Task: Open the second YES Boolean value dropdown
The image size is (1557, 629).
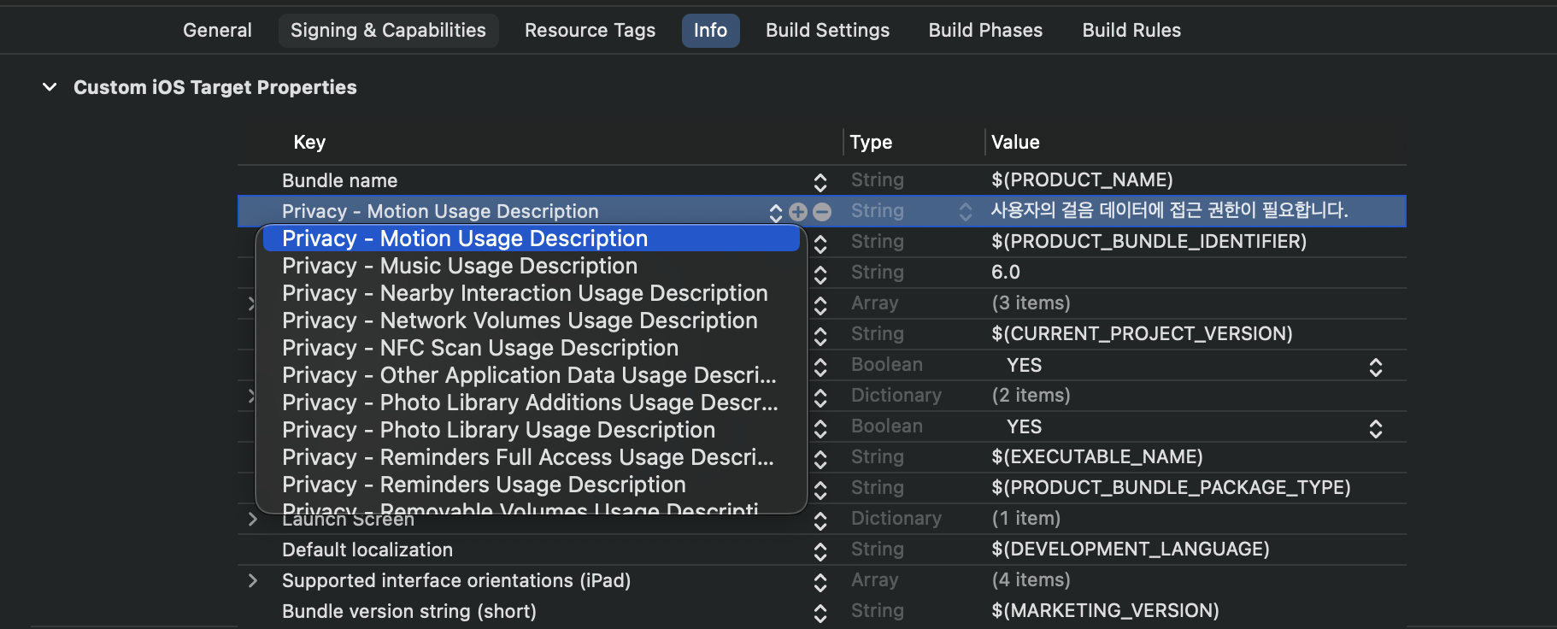Action: click(1375, 428)
